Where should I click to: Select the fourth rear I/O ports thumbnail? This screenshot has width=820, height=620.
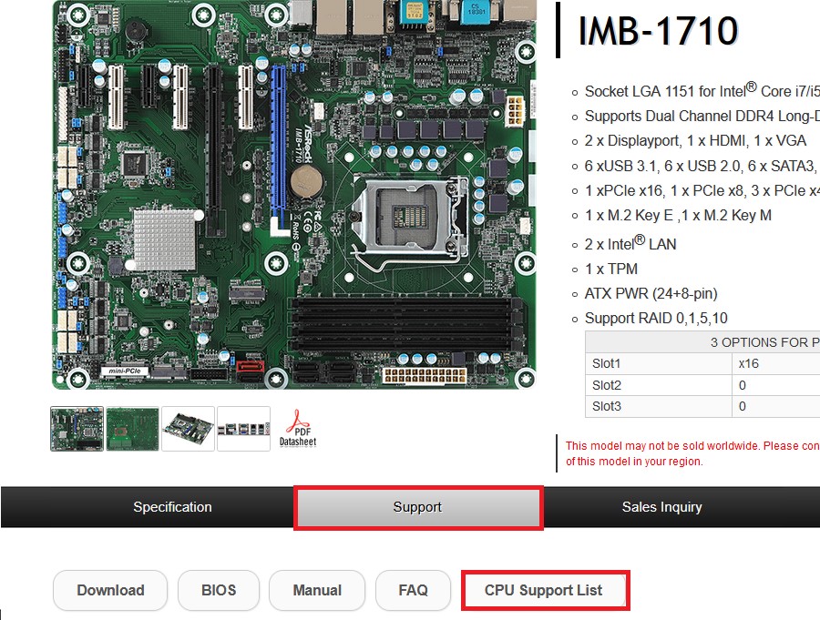(x=243, y=429)
